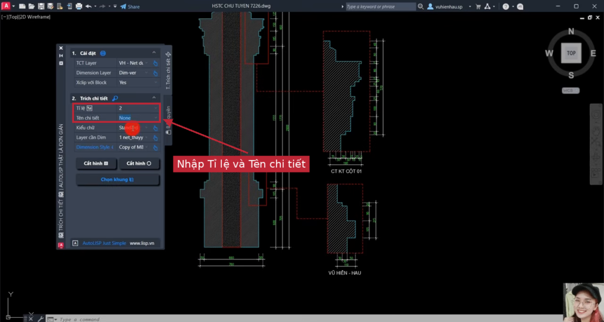Click the magnifier icon beside Trích chi tiết

coord(115,98)
